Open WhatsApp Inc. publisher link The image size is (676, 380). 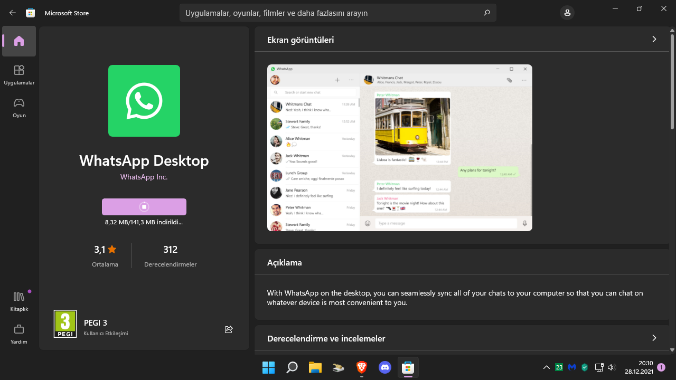pyautogui.click(x=144, y=177)
